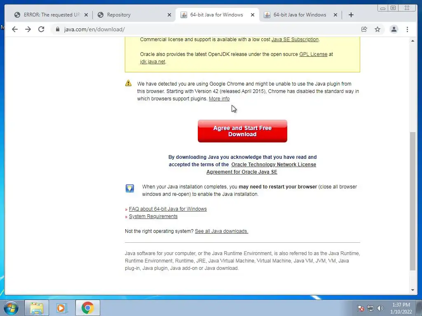Switch to the rightmost 64-bit Java tab
Image resolution: width=422 pixels, height=316 pixels.
[x=300, y=15]
